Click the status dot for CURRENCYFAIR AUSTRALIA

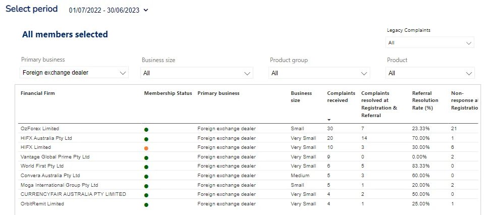tap(146, 195)
